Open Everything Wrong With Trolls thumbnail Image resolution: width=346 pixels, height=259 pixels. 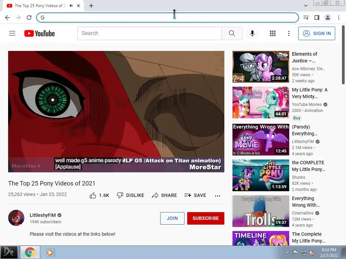pyautogui.click(x=261, y=211)
